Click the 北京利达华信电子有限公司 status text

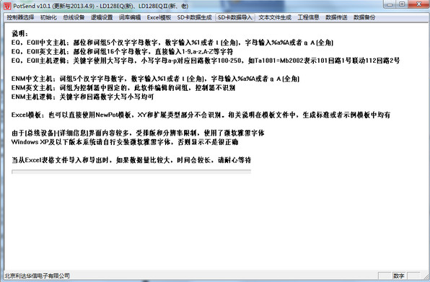(x=37, y=276)
